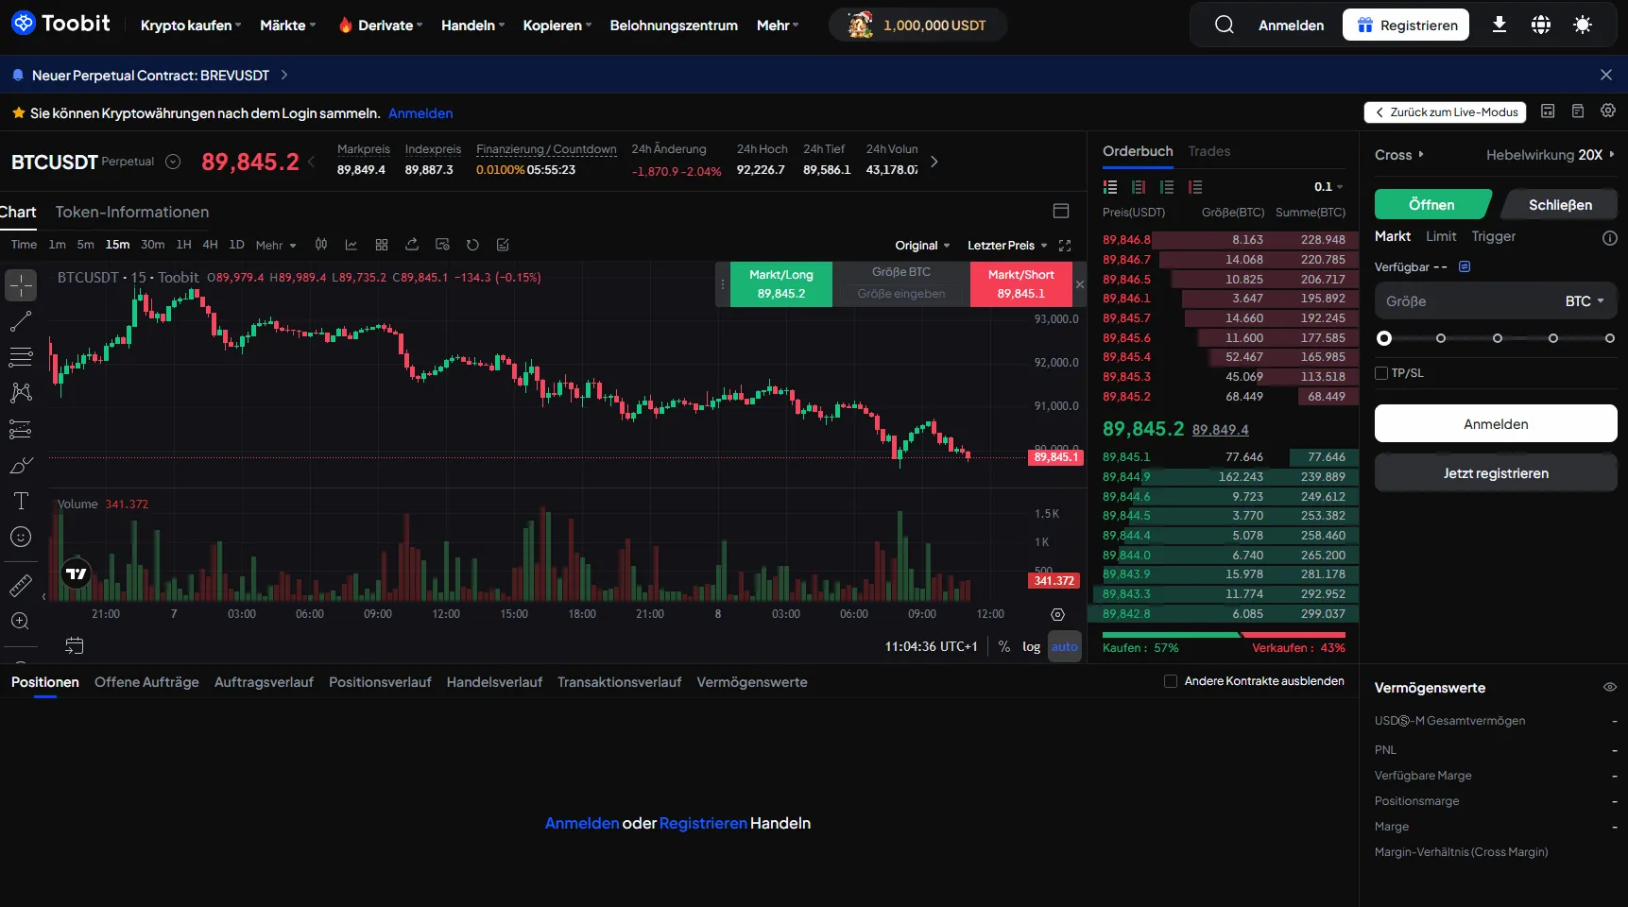Select the Öffnen order side
Screen dimensions: 1628x907
coord(1432,204)
